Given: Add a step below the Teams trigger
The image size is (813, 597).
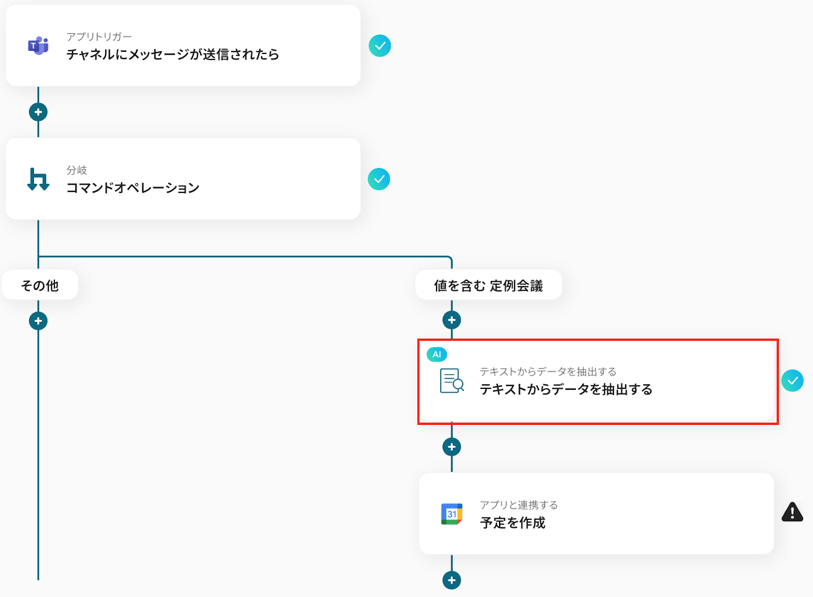Looking at the screenshot, I should coord(38,112).
